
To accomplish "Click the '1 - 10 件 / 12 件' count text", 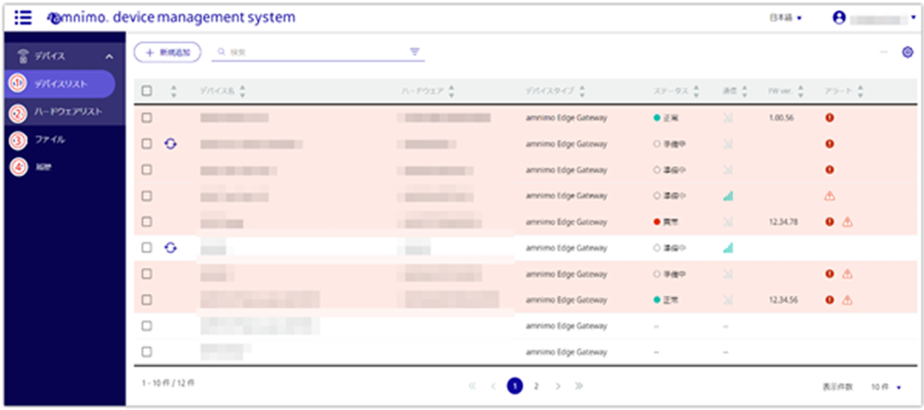I will click(x=169, y=383).
